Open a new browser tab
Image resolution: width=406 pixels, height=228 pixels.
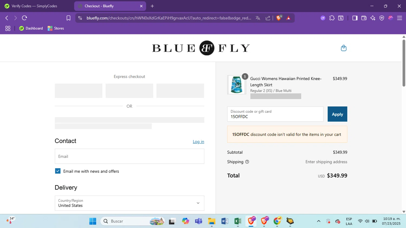click(152, 6)
